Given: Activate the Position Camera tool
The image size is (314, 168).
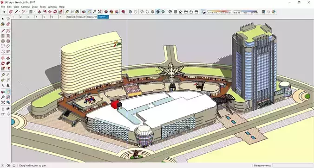Looking at the screenshot, I should click(3, 109).
